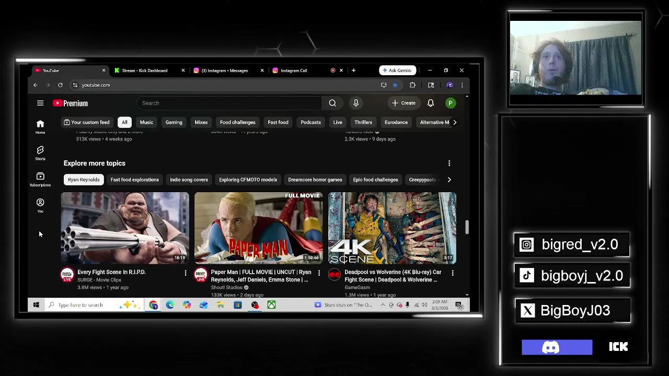Open the Chrome profile avatar in the toolbar

tap(449, 85)
